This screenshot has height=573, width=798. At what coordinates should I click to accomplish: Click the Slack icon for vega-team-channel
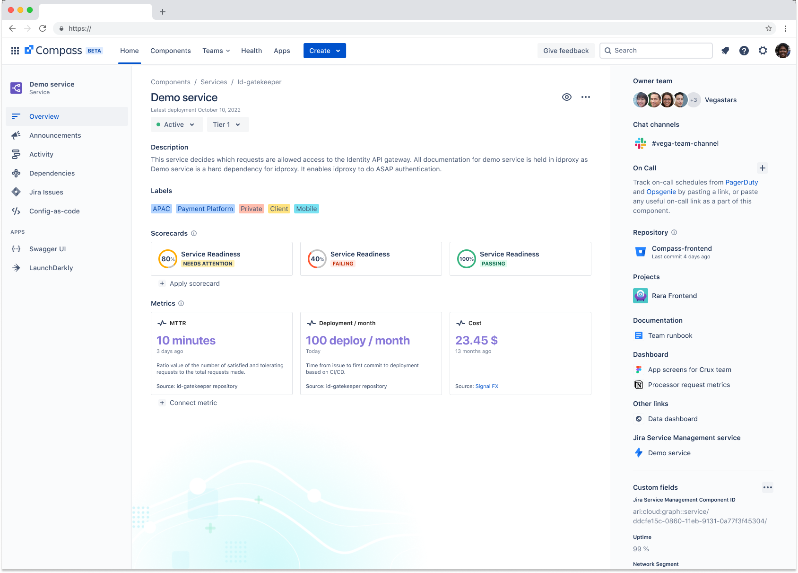[x=641, y=143]
